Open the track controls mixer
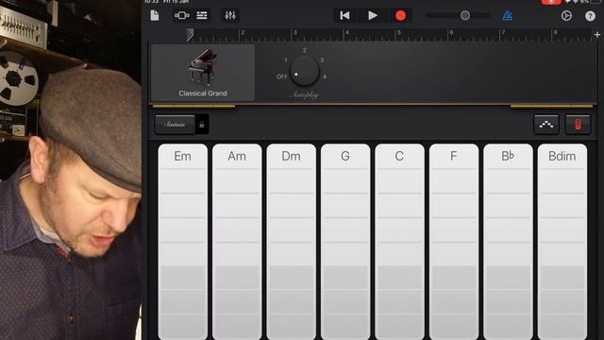 click(230, 16)
